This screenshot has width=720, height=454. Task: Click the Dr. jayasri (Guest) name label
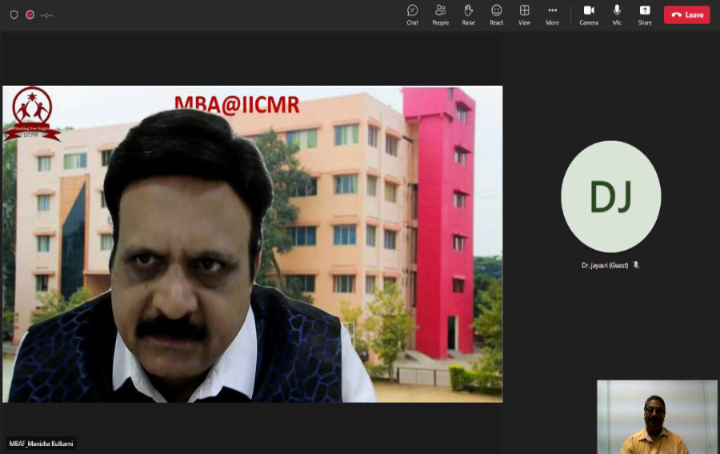click(x=604, y=265)
